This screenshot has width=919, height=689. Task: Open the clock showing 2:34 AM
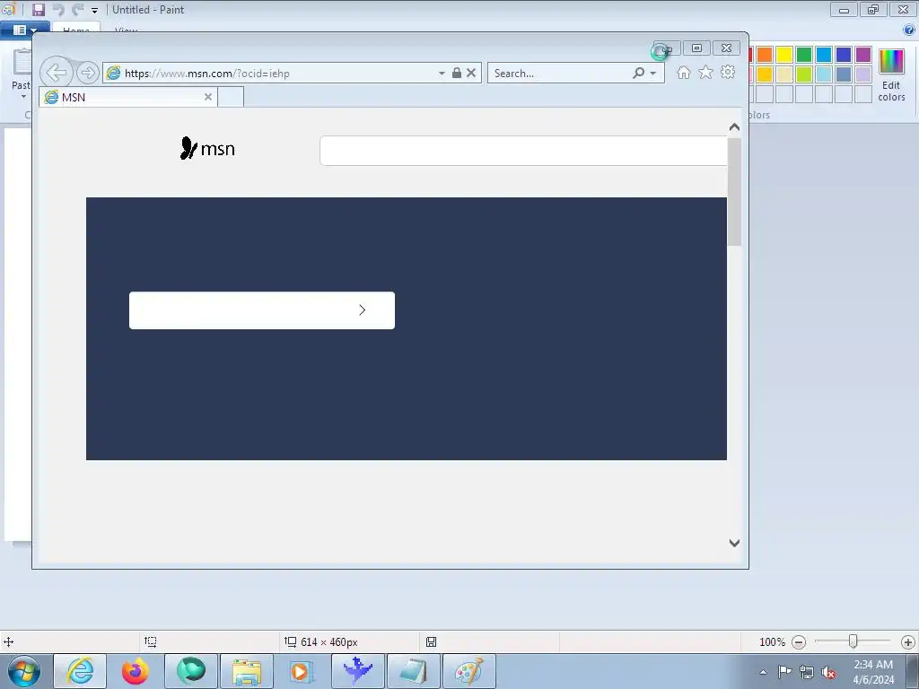873,672
